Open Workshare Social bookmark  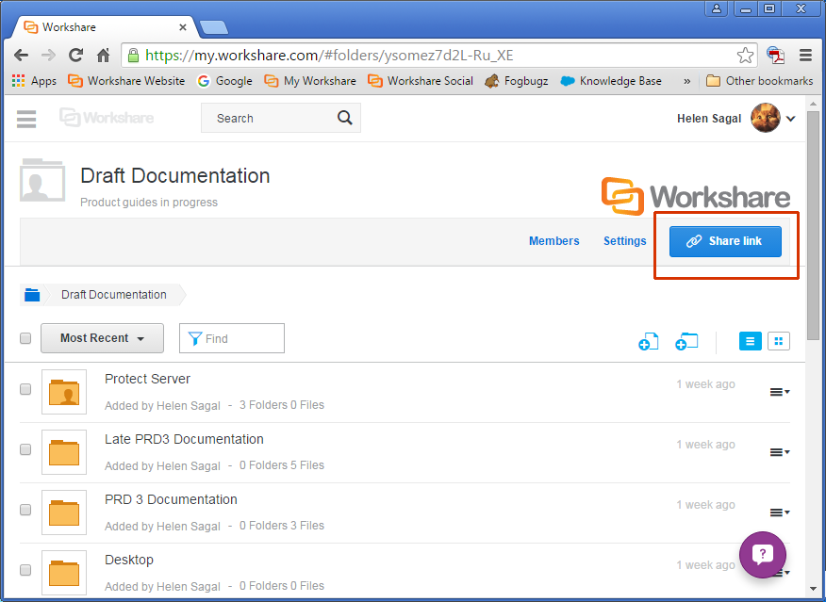click(x=421, y=81)
